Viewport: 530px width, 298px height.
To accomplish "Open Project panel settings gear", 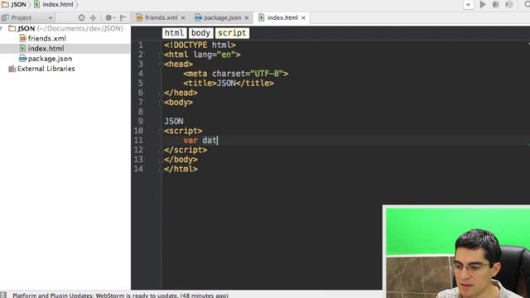I will point(109,17).
